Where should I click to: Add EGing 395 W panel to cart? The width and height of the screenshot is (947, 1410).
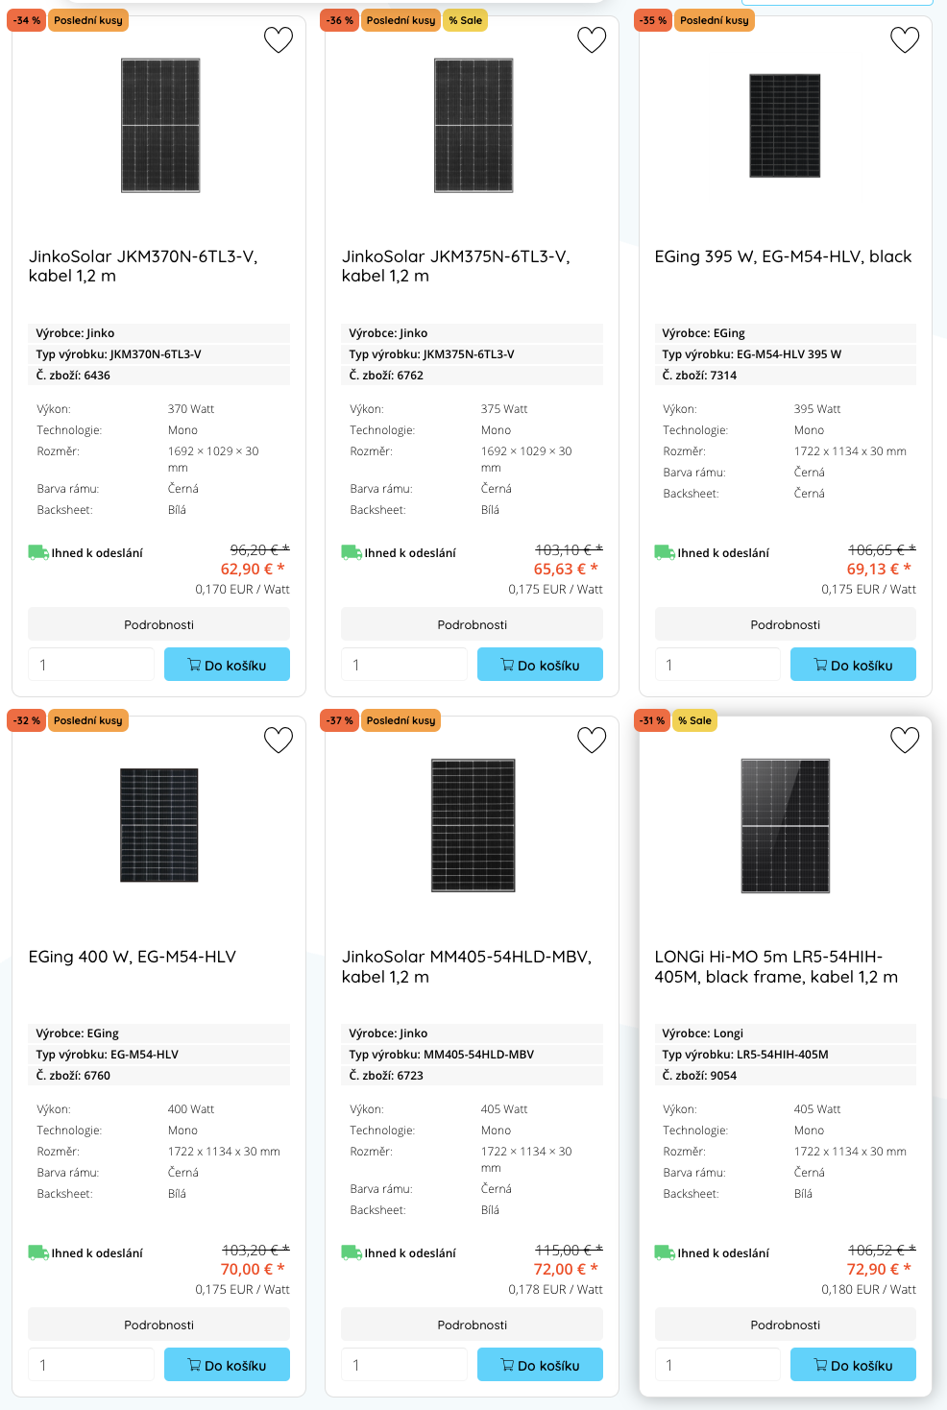853,665
